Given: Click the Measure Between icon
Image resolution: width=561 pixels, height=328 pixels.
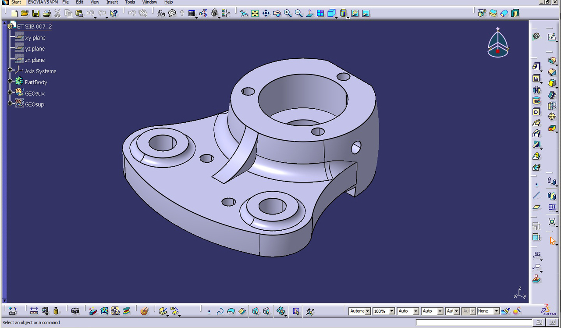Looking at the screenshot, I should pos(34,311).
